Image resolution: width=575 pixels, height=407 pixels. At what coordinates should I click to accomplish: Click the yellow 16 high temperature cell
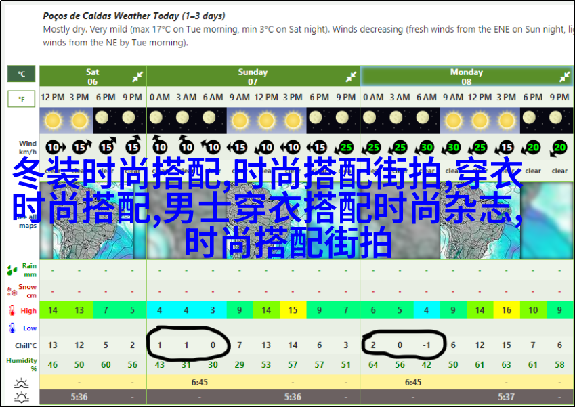pos(506,310)
